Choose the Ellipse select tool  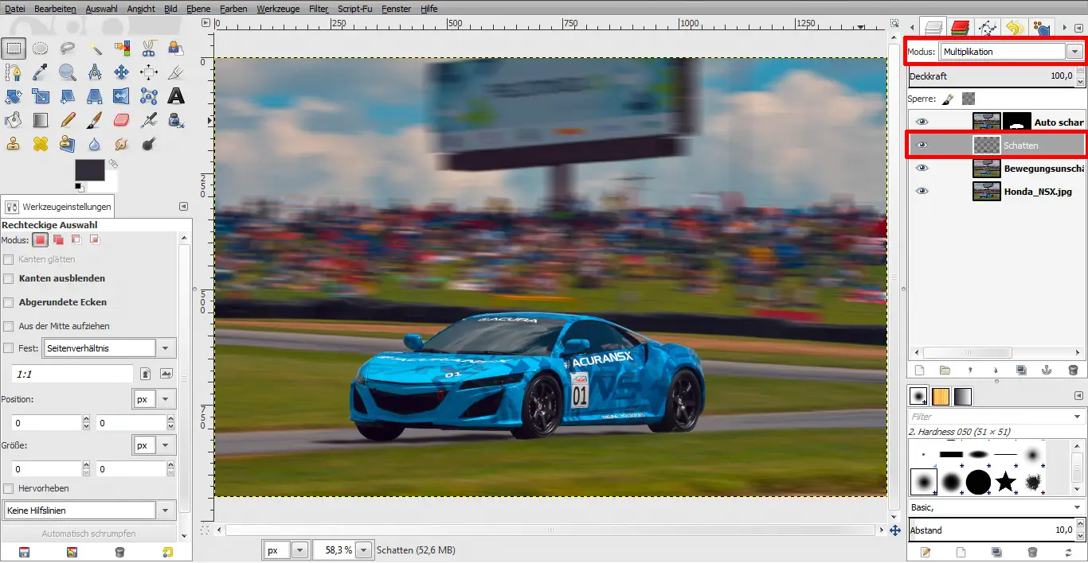click(x=41, y=49)
